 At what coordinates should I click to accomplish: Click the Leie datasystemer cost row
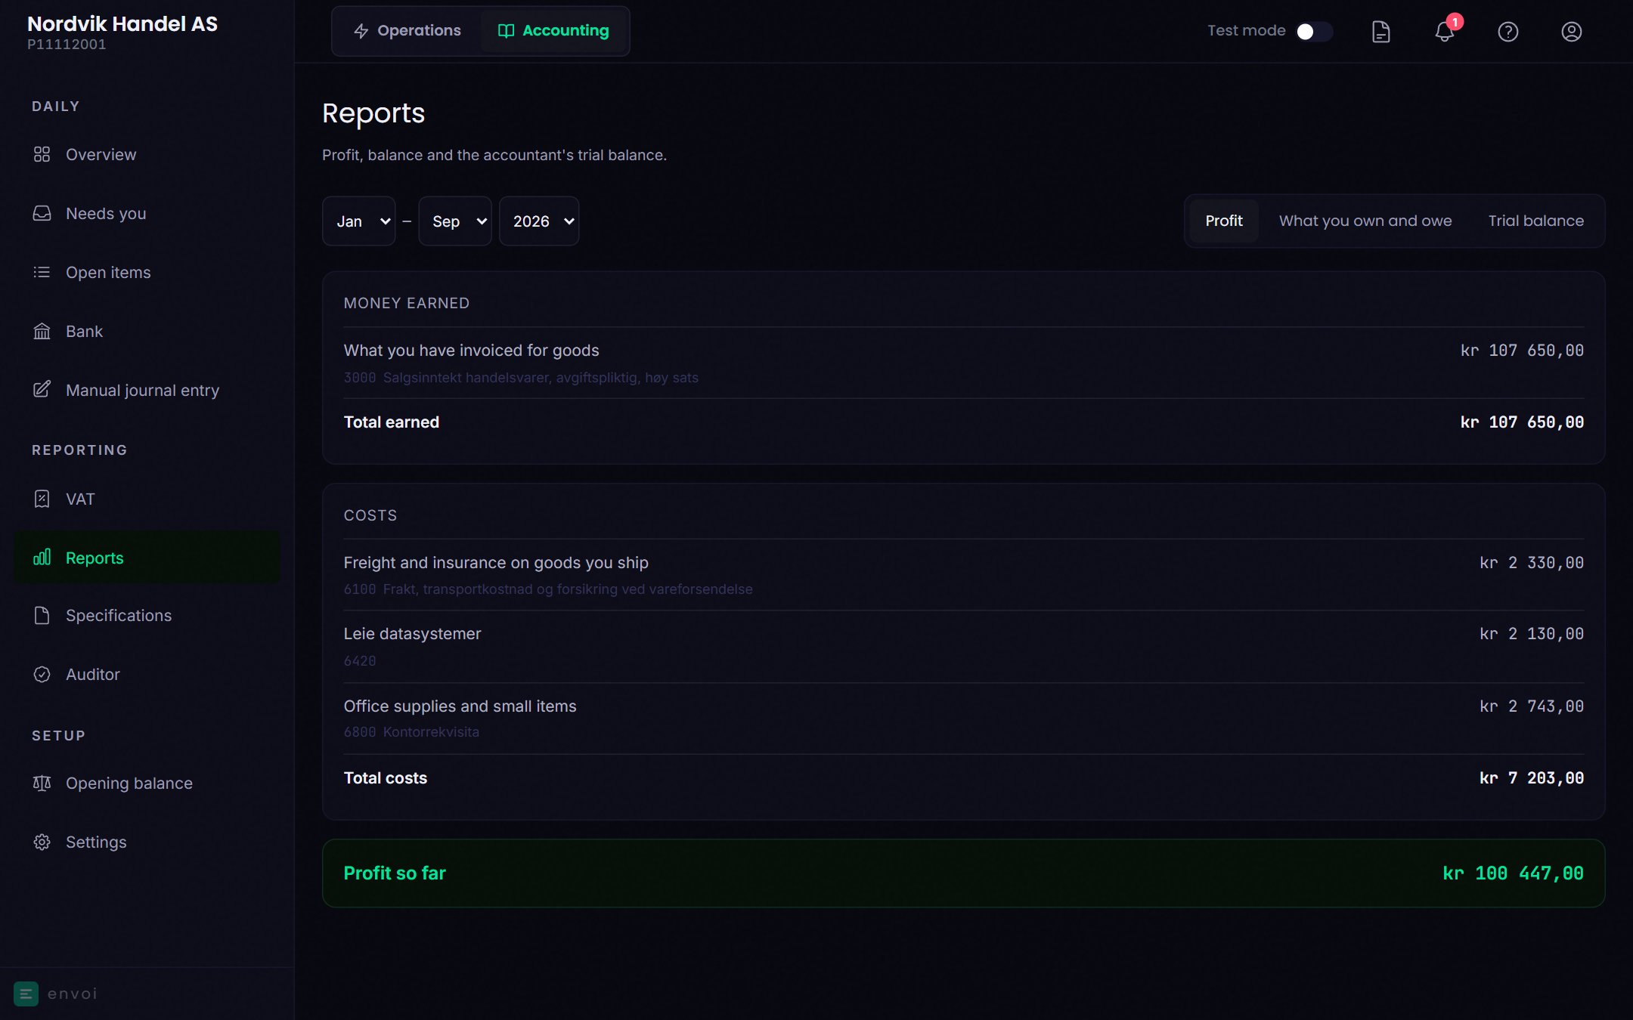963,647
